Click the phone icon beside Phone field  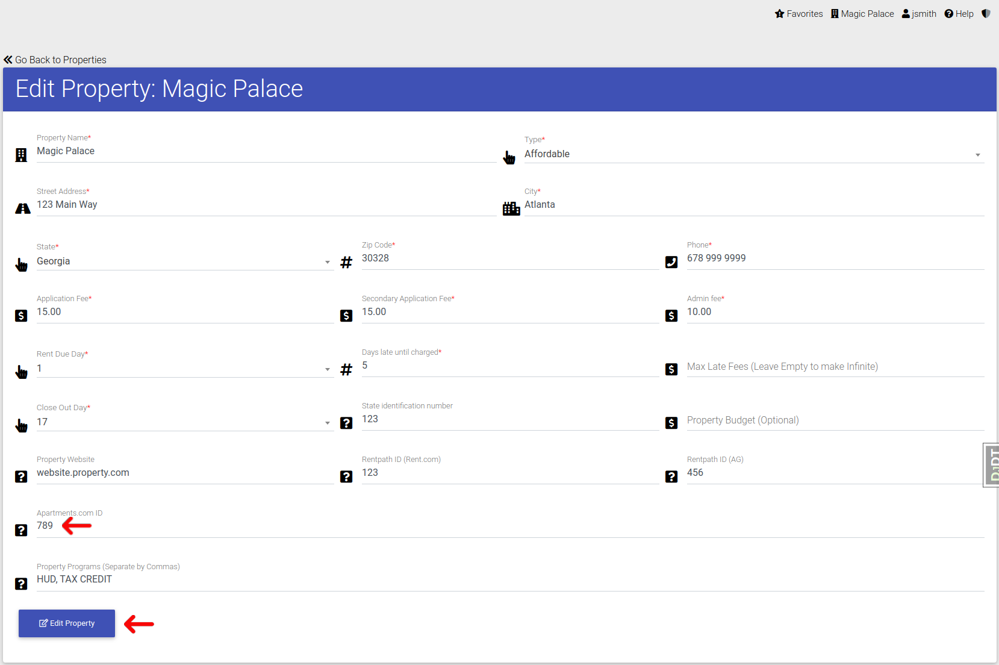pos(671,262)
